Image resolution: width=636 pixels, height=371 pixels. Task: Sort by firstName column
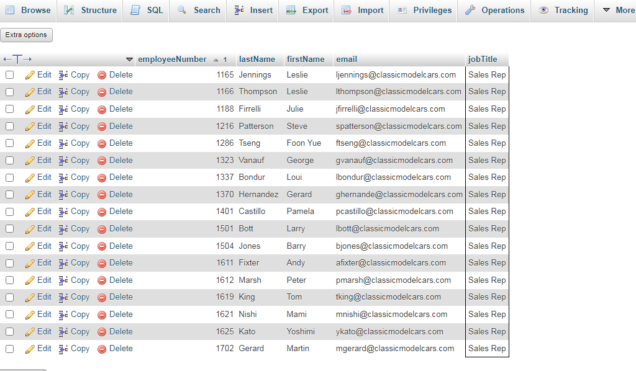pyautogui.click(x=306, y=59)
